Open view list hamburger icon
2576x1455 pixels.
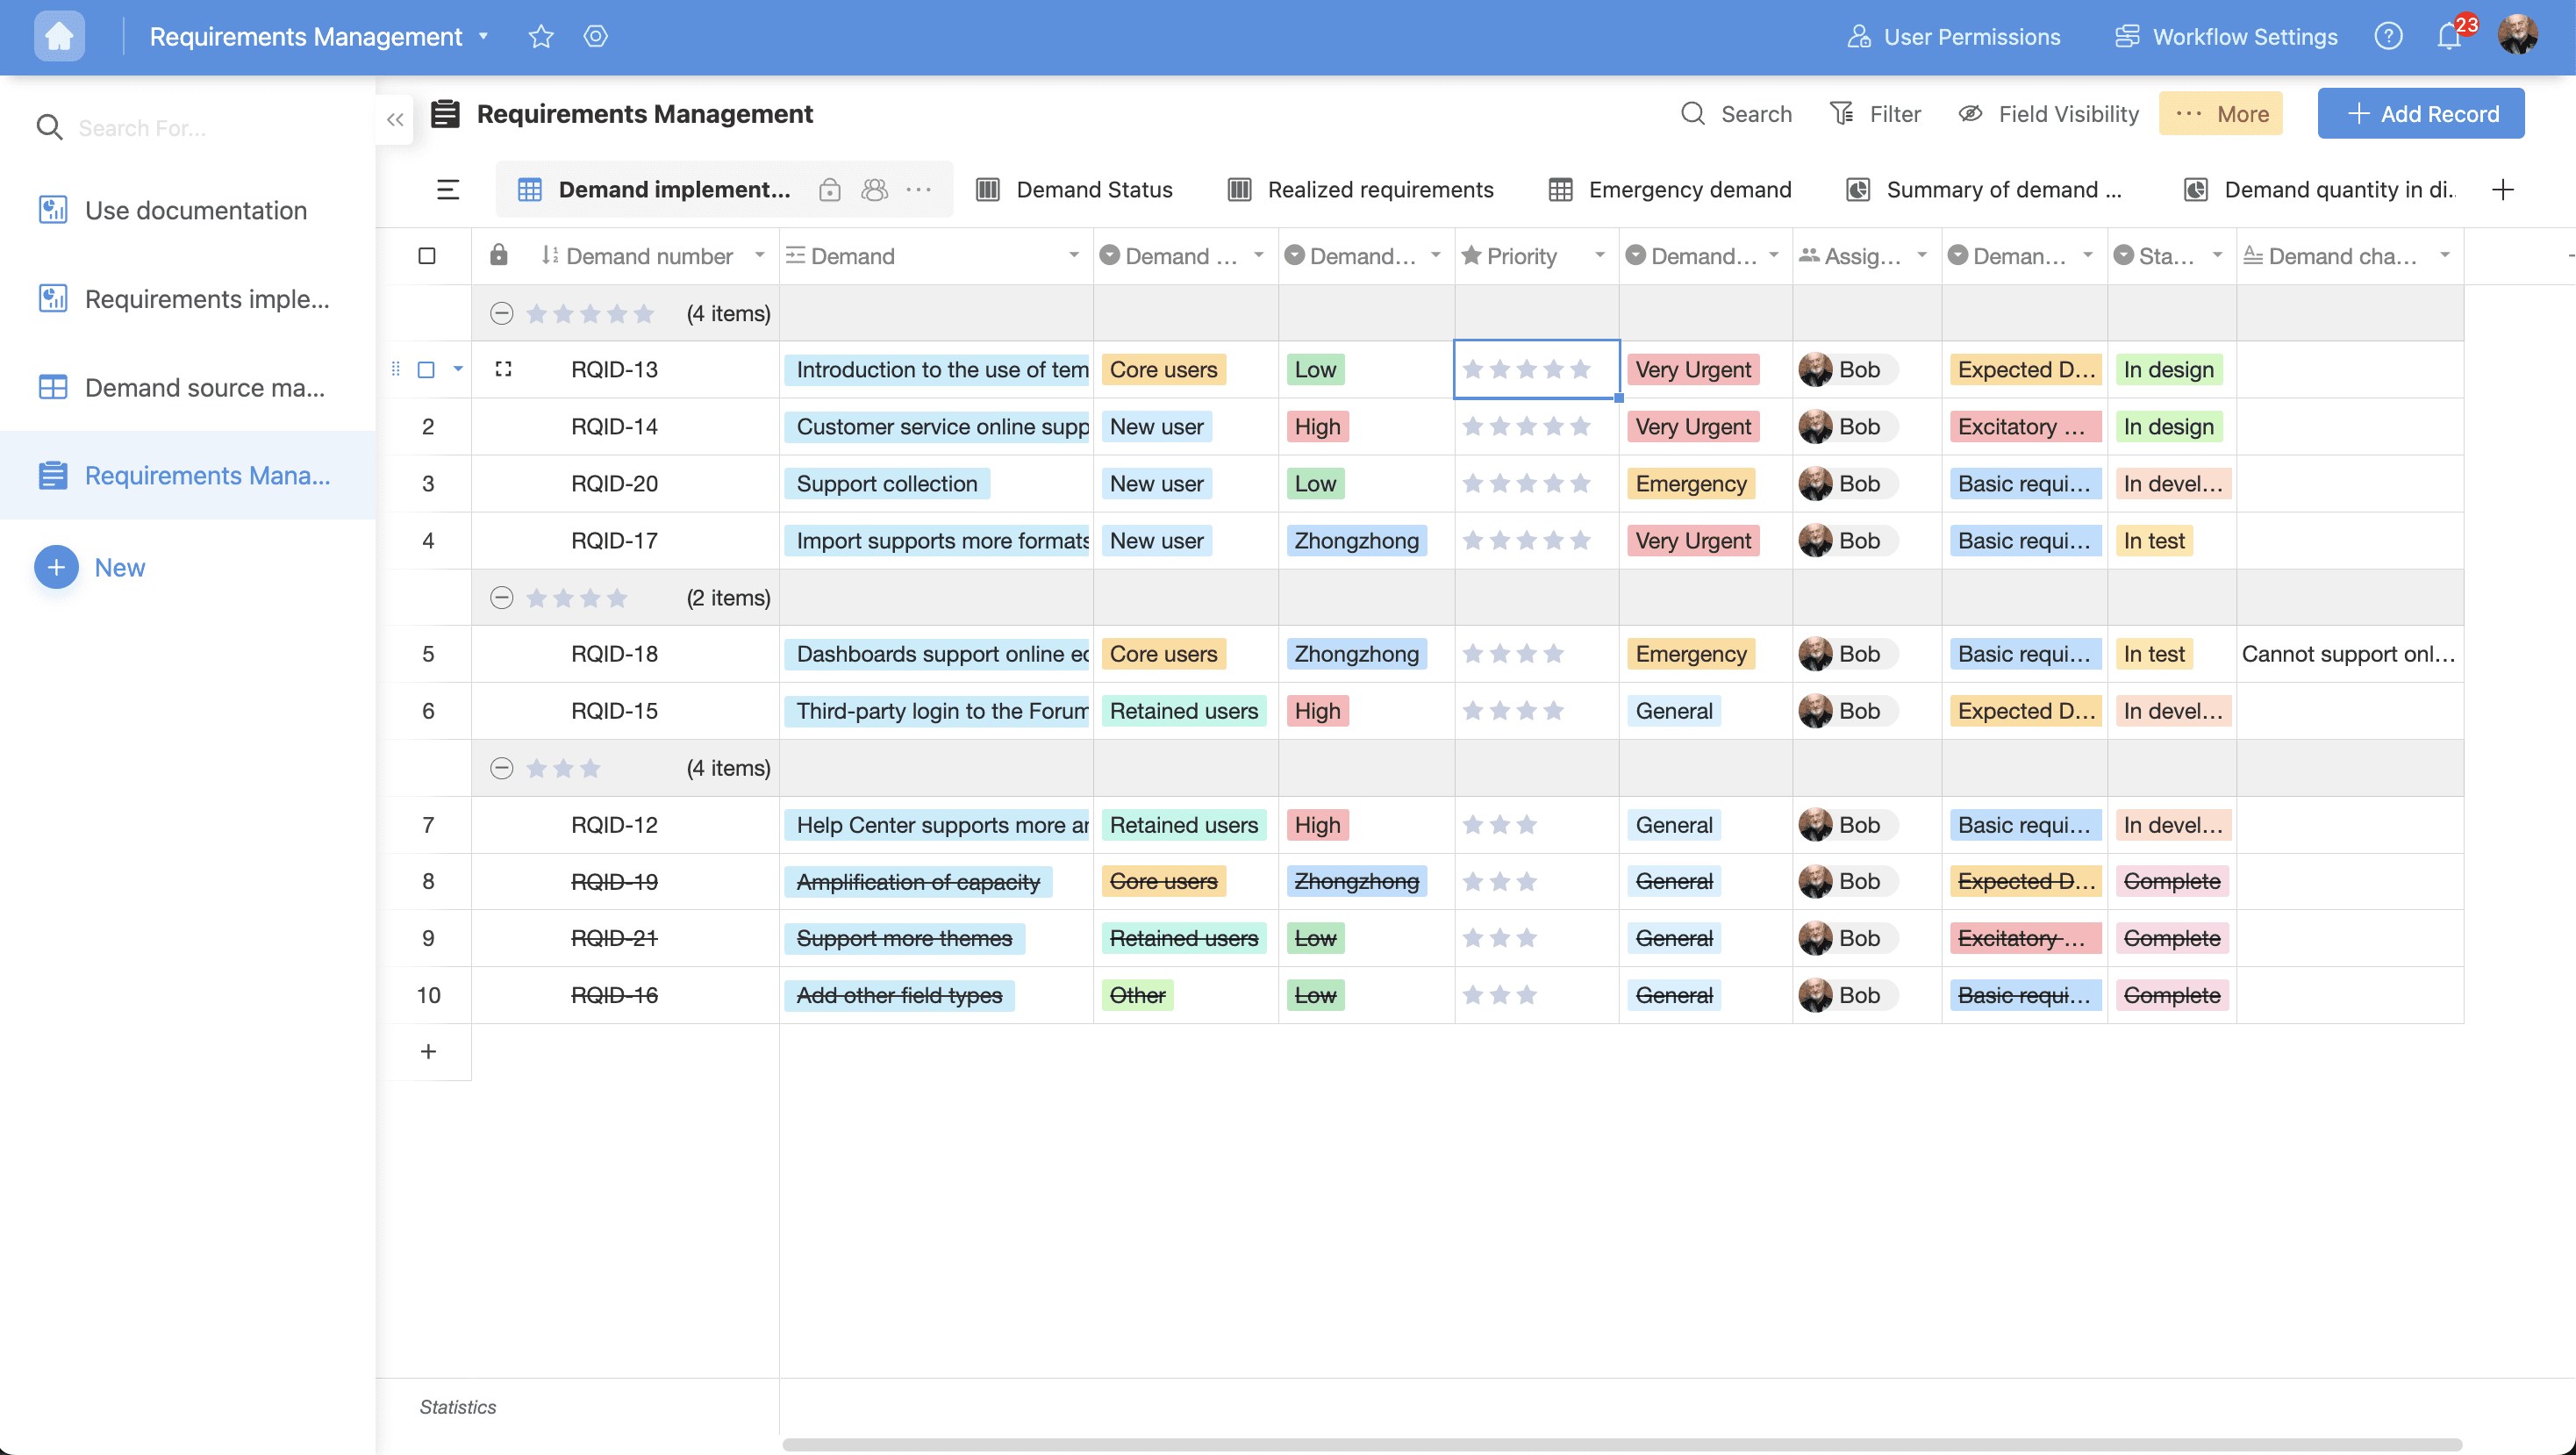448,189
